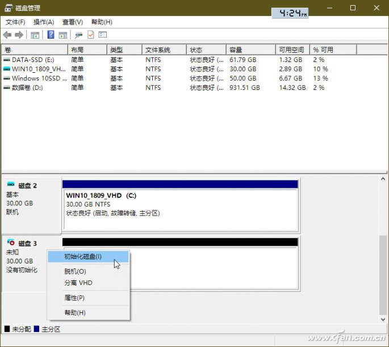
Task: Click the Disk Management title bar icon
Action: [x=9, y=8]
